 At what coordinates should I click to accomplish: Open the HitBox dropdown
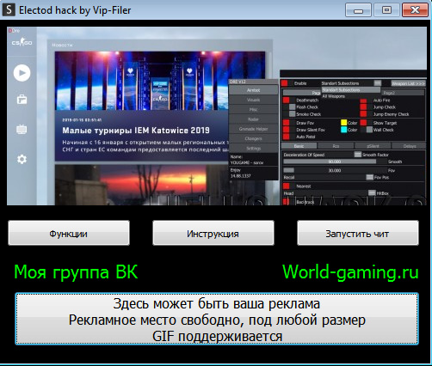(372, 193)
